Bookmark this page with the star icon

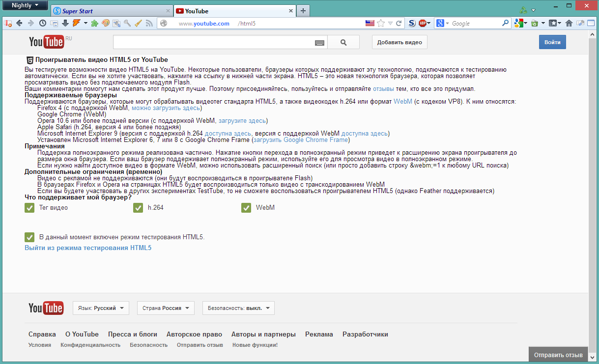pos(381,23)
